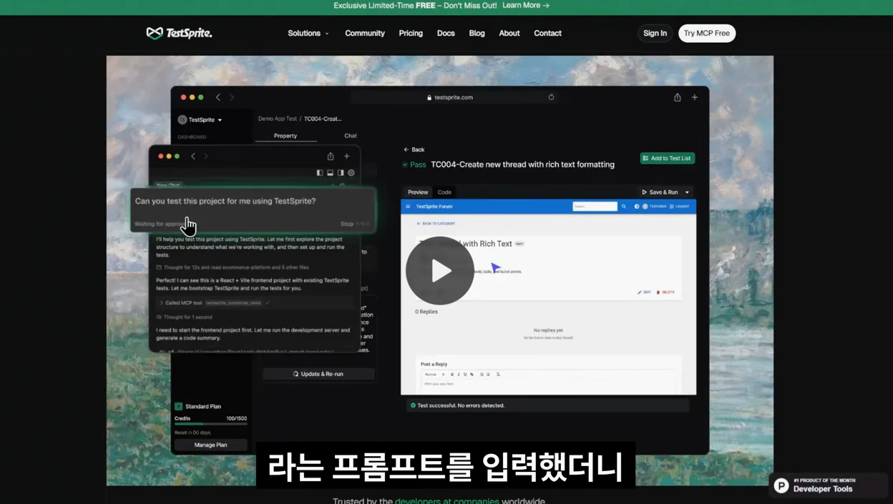893x504 pixels.
Task: Click back chevron in front chat window
Action: point(192,156)
